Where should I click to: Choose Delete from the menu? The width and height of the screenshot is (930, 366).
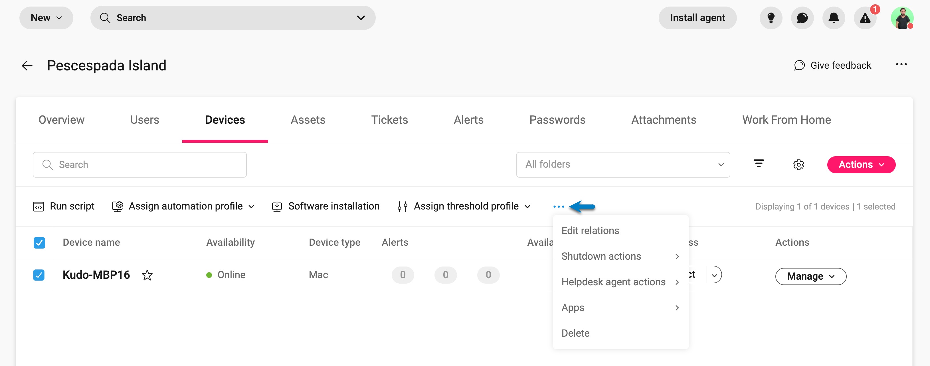(620, 333)
